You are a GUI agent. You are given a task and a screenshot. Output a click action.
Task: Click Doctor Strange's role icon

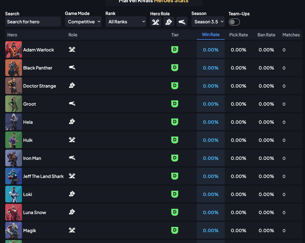point(72,85)
